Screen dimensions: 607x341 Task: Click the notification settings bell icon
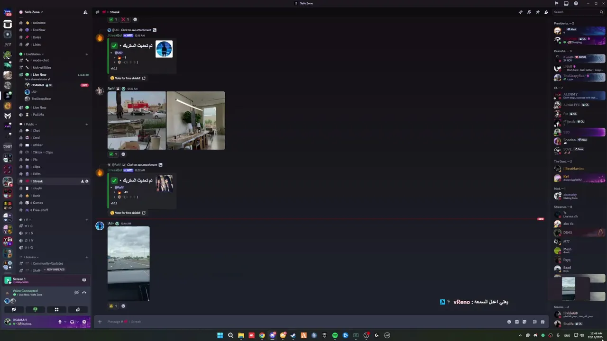tap(529, 12)
